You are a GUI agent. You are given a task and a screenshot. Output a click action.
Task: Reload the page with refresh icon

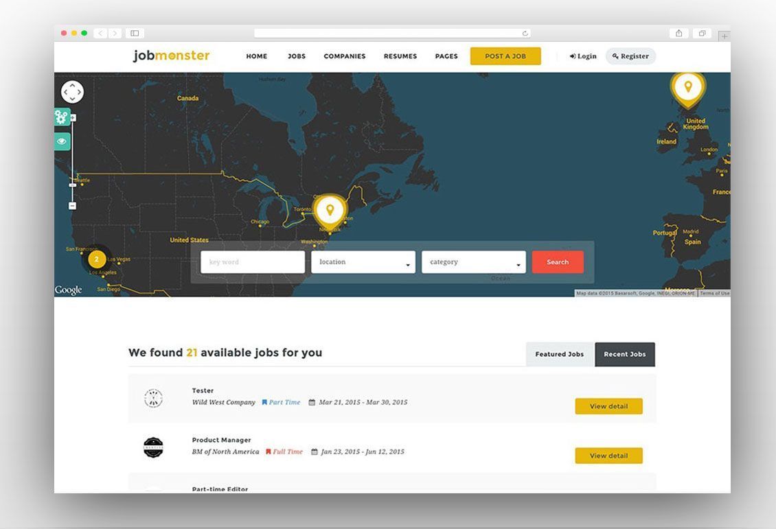point(525,33)
